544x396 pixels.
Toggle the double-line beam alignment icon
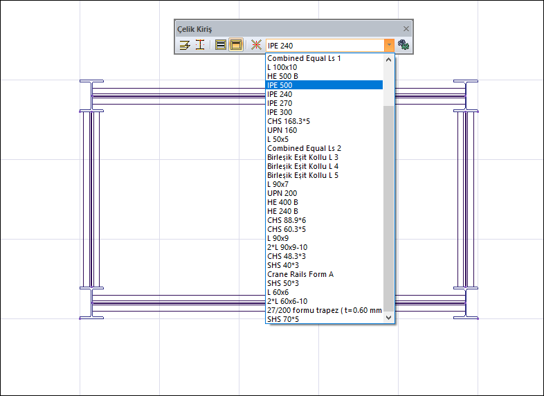(x=221, y=46)
